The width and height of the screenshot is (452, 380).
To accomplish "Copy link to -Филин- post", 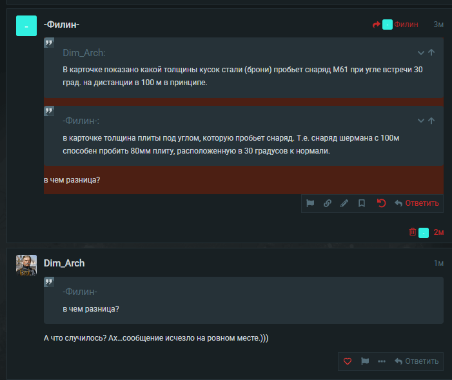I will coord(328,203).
